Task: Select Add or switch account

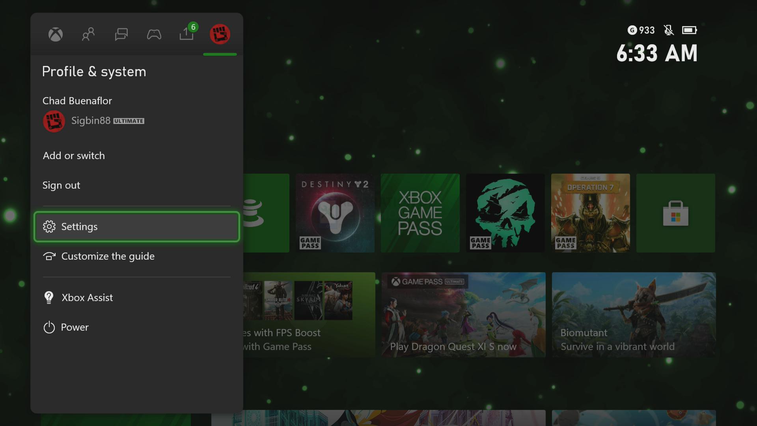Action: tap(73, 155)
